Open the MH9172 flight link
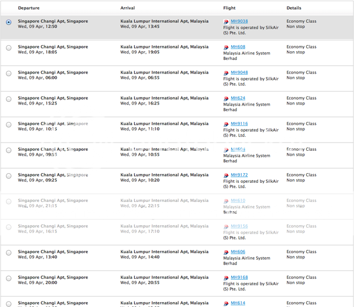Screen dimensions: 354x307 239,175
